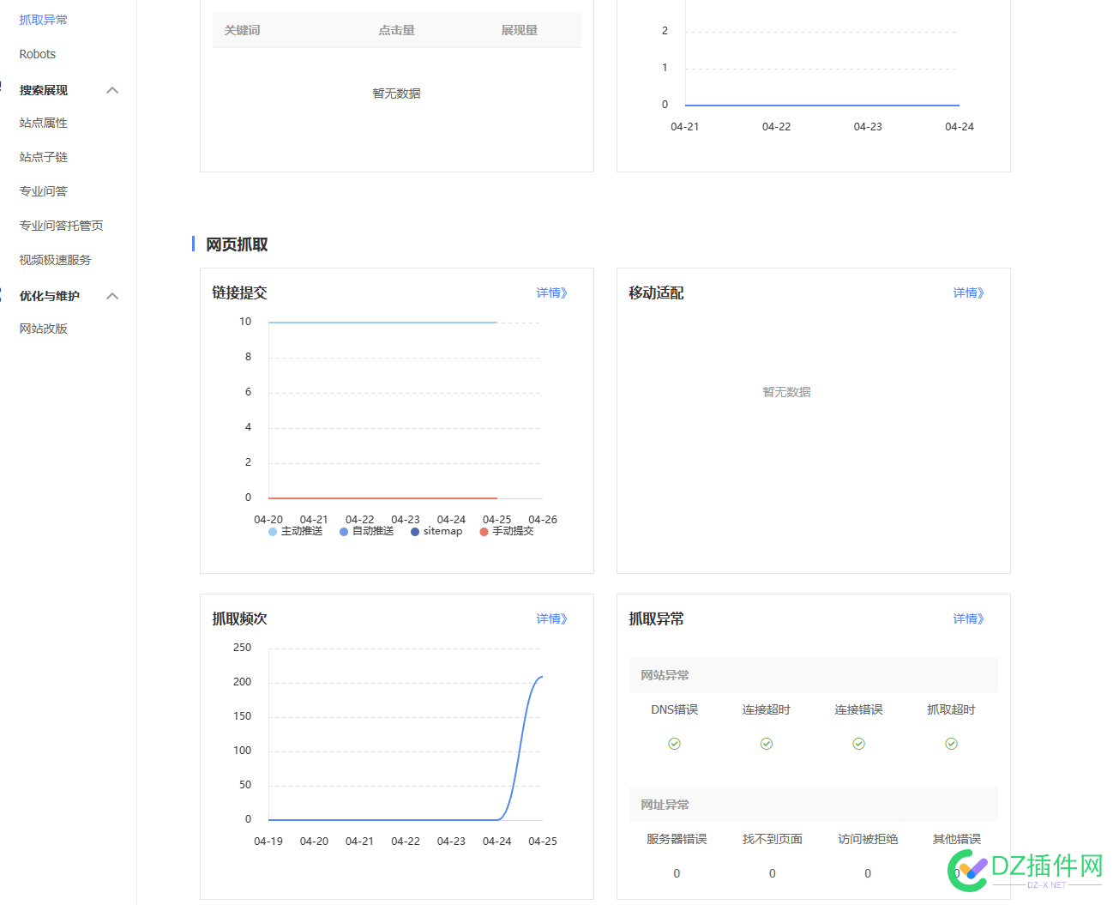
Task: Toggle 自动推送 legend series
Action: pos(367,531)
